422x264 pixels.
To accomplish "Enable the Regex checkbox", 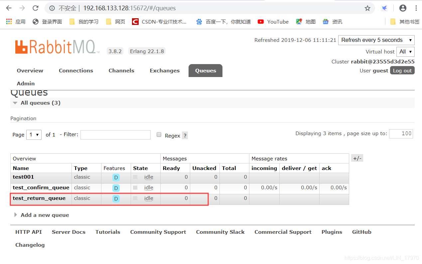I will (x=159, y=134).
